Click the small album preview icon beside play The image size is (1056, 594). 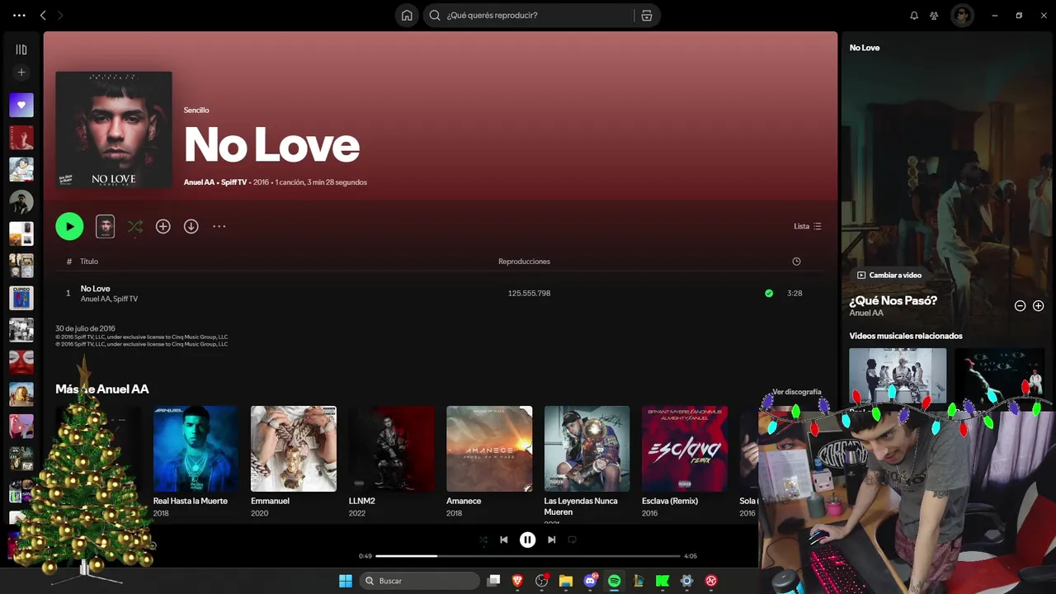105,226
